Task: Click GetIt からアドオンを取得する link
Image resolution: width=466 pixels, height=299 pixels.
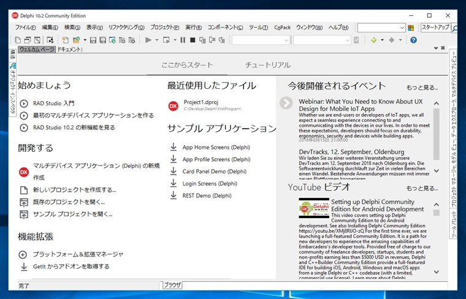Action: (x=71, y=267)
